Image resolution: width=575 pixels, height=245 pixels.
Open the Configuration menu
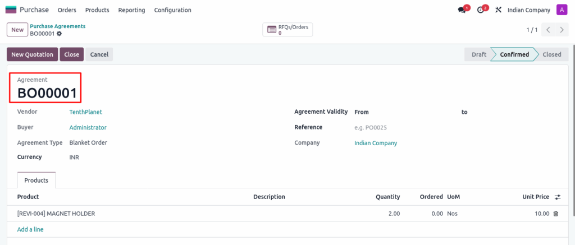click(173, 10)
